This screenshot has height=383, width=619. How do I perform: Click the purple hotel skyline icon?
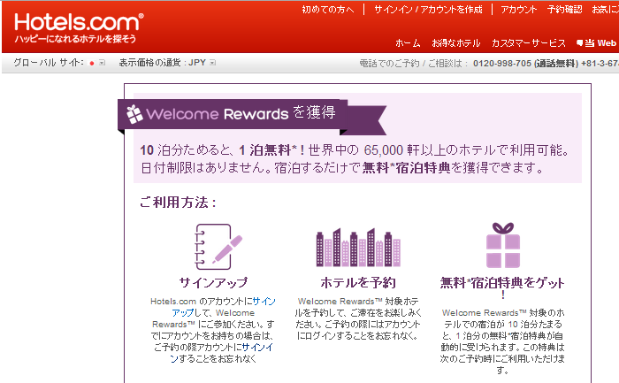(358, 247)
